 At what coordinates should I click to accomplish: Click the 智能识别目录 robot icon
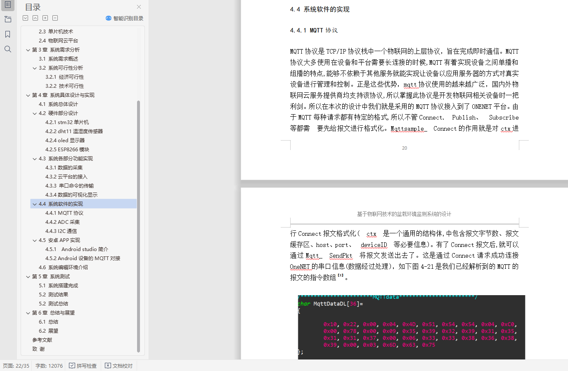(x=109, y=18)
